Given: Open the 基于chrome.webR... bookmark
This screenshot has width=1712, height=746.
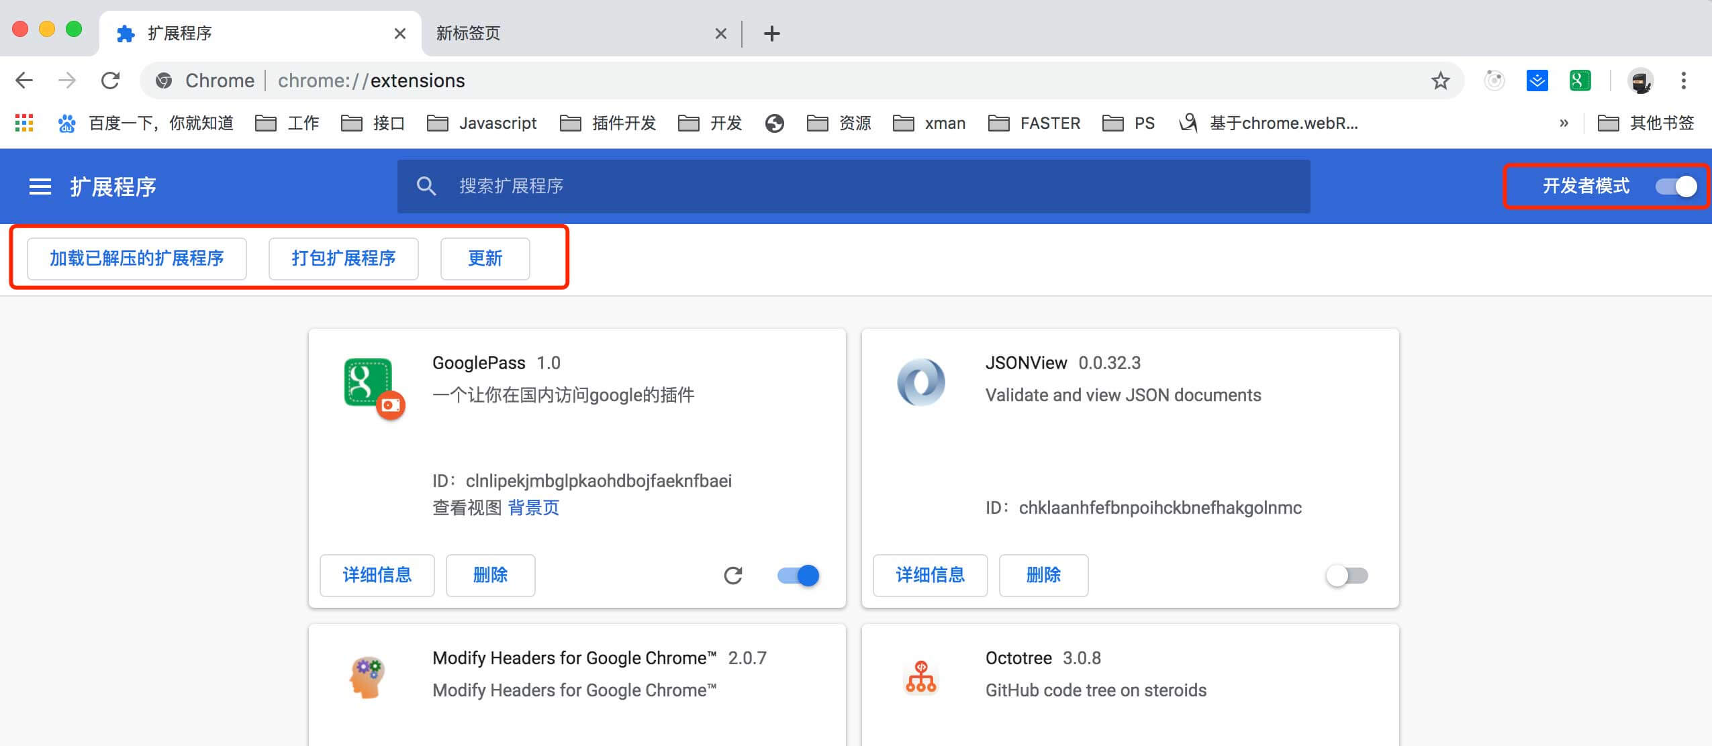Looking at the screenshot, I should [1268, 123].
